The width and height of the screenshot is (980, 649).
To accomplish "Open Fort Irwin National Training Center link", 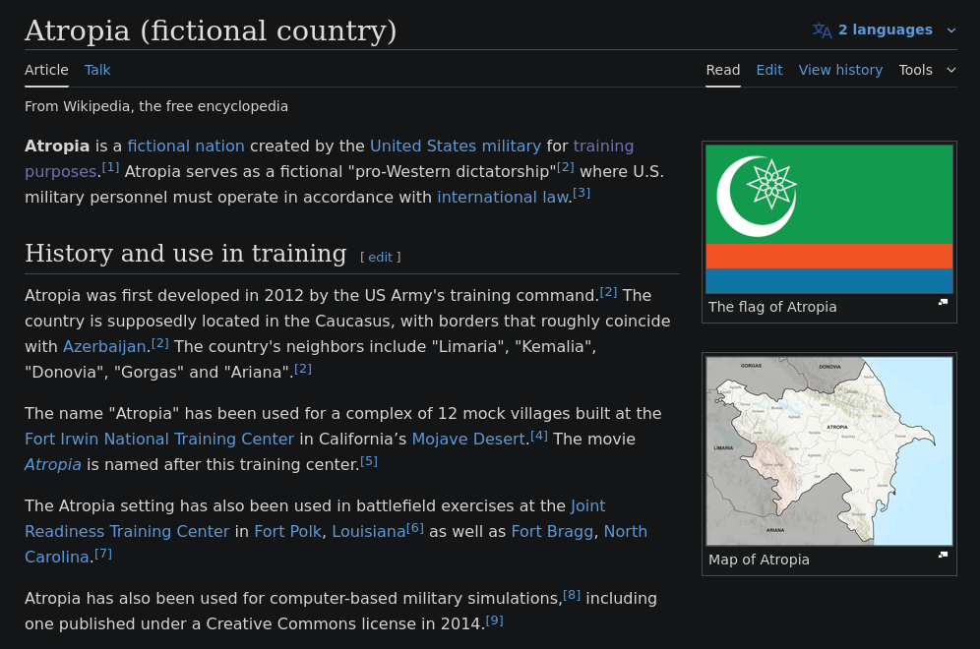I will tap(159, 440).
